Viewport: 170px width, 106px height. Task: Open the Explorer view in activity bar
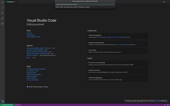click(x=2, y=2)
